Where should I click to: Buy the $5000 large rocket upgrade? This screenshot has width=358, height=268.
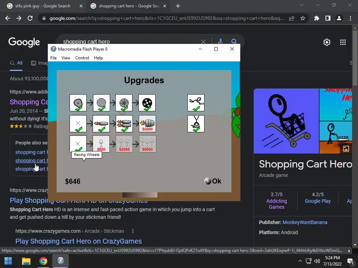click(147, 124)
